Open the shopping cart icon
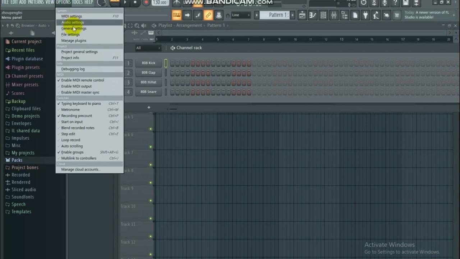This screenshot has width=460, height=259. 397,15
